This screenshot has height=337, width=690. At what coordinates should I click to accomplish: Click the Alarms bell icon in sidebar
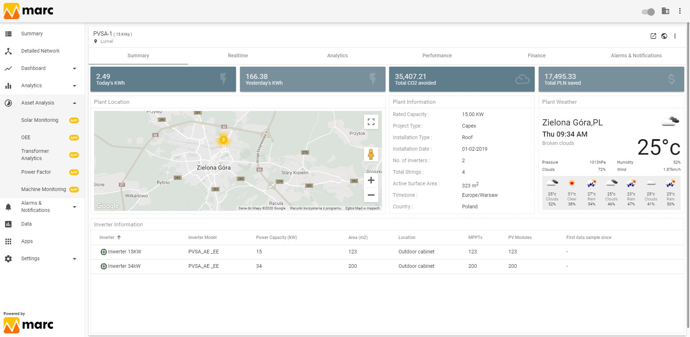(8, 207)
